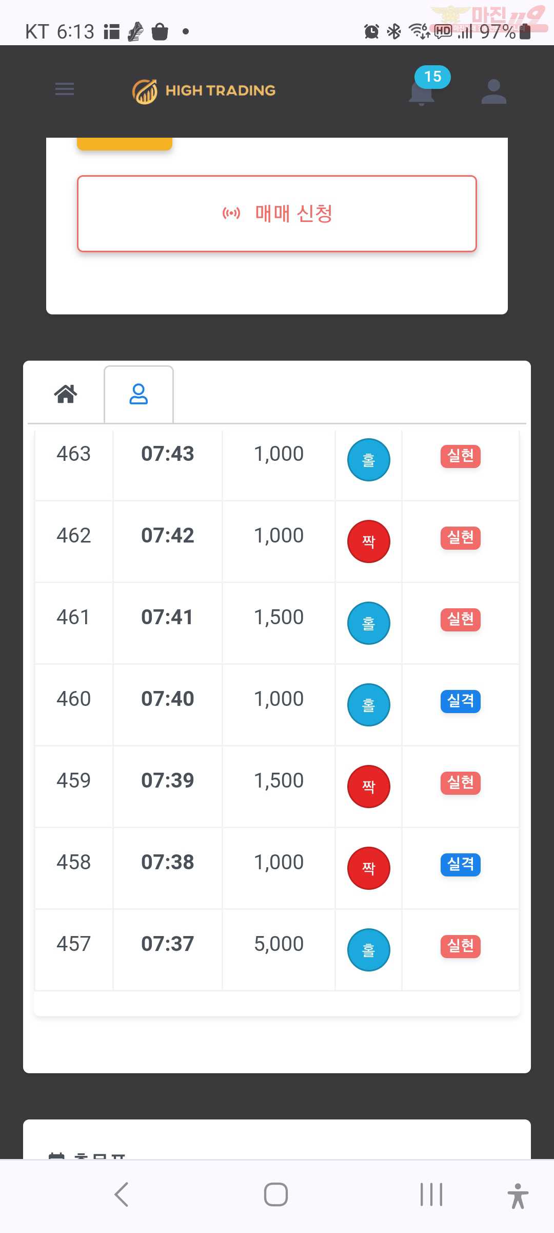Open the user account icon in header

point(494,91)
